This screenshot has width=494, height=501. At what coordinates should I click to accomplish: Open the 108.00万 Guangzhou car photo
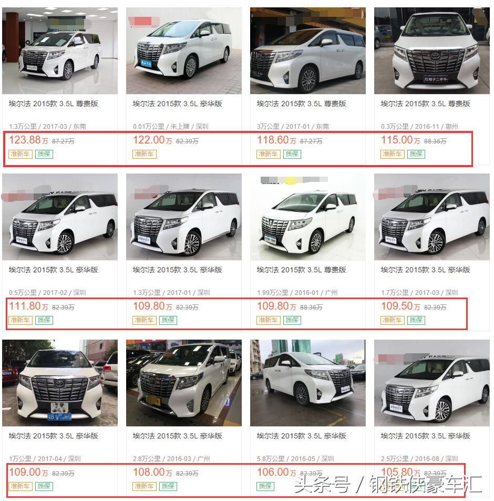click(x=183, y=383)
